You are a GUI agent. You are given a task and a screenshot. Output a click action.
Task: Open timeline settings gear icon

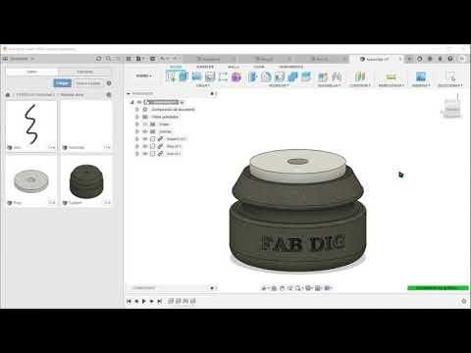point(463,301)
